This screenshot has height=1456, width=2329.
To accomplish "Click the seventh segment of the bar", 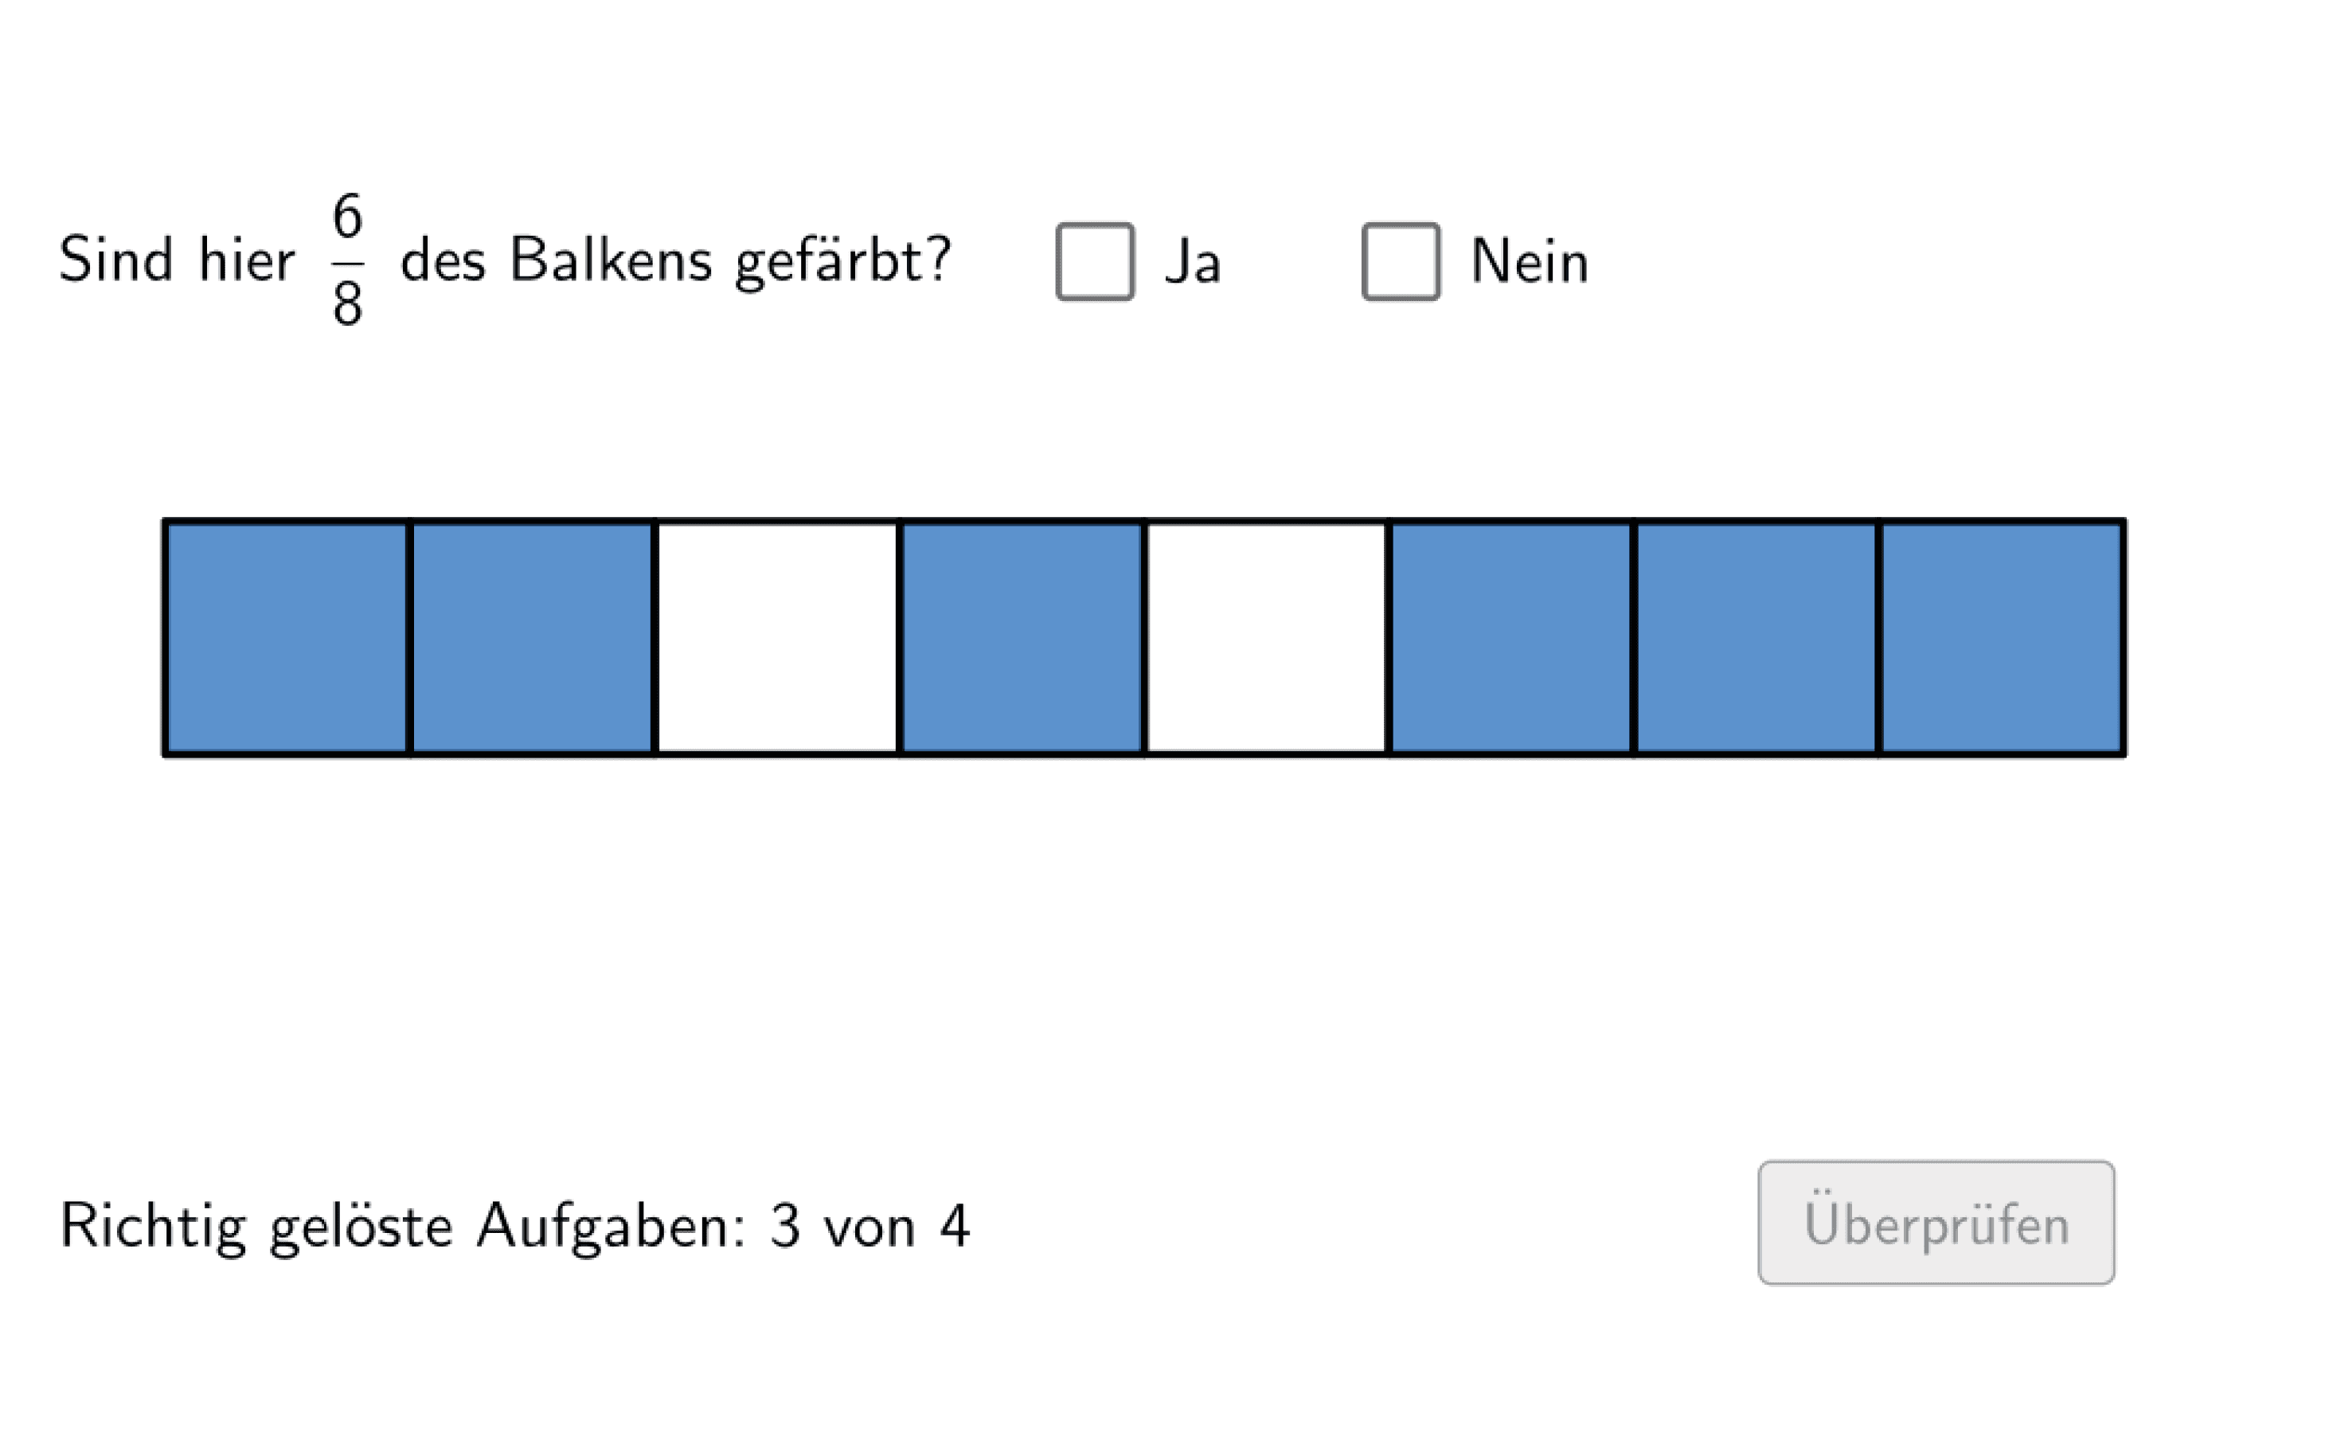I will pos(1756,637).
